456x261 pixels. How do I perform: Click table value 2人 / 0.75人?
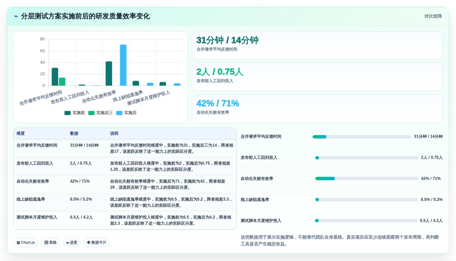[81, 163]
